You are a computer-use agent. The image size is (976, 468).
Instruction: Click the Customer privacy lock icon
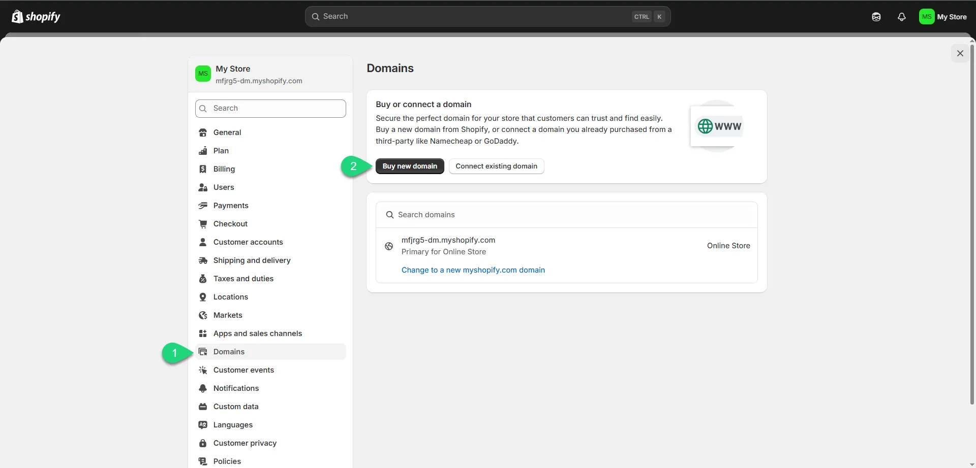203,443
